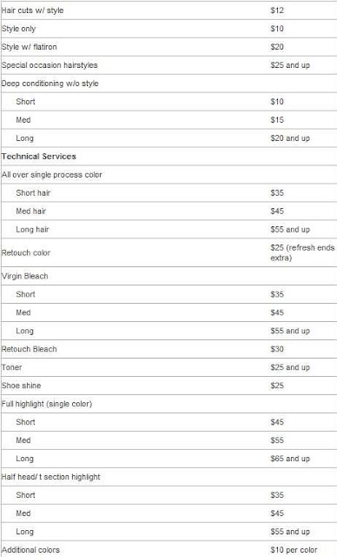Click the Retouch color service text
This screenshot has width=337, height=557.
pyautogui.click(x=26, y=252)
